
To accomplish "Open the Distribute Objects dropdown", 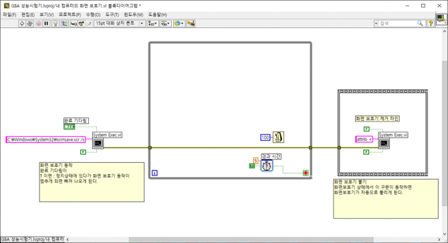I will (165, 23).
